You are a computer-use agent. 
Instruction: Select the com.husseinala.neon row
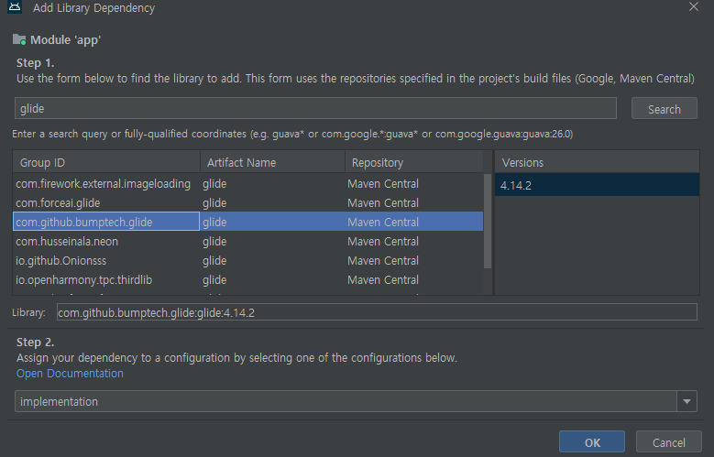pyautogui.click(x=247, y=241)
